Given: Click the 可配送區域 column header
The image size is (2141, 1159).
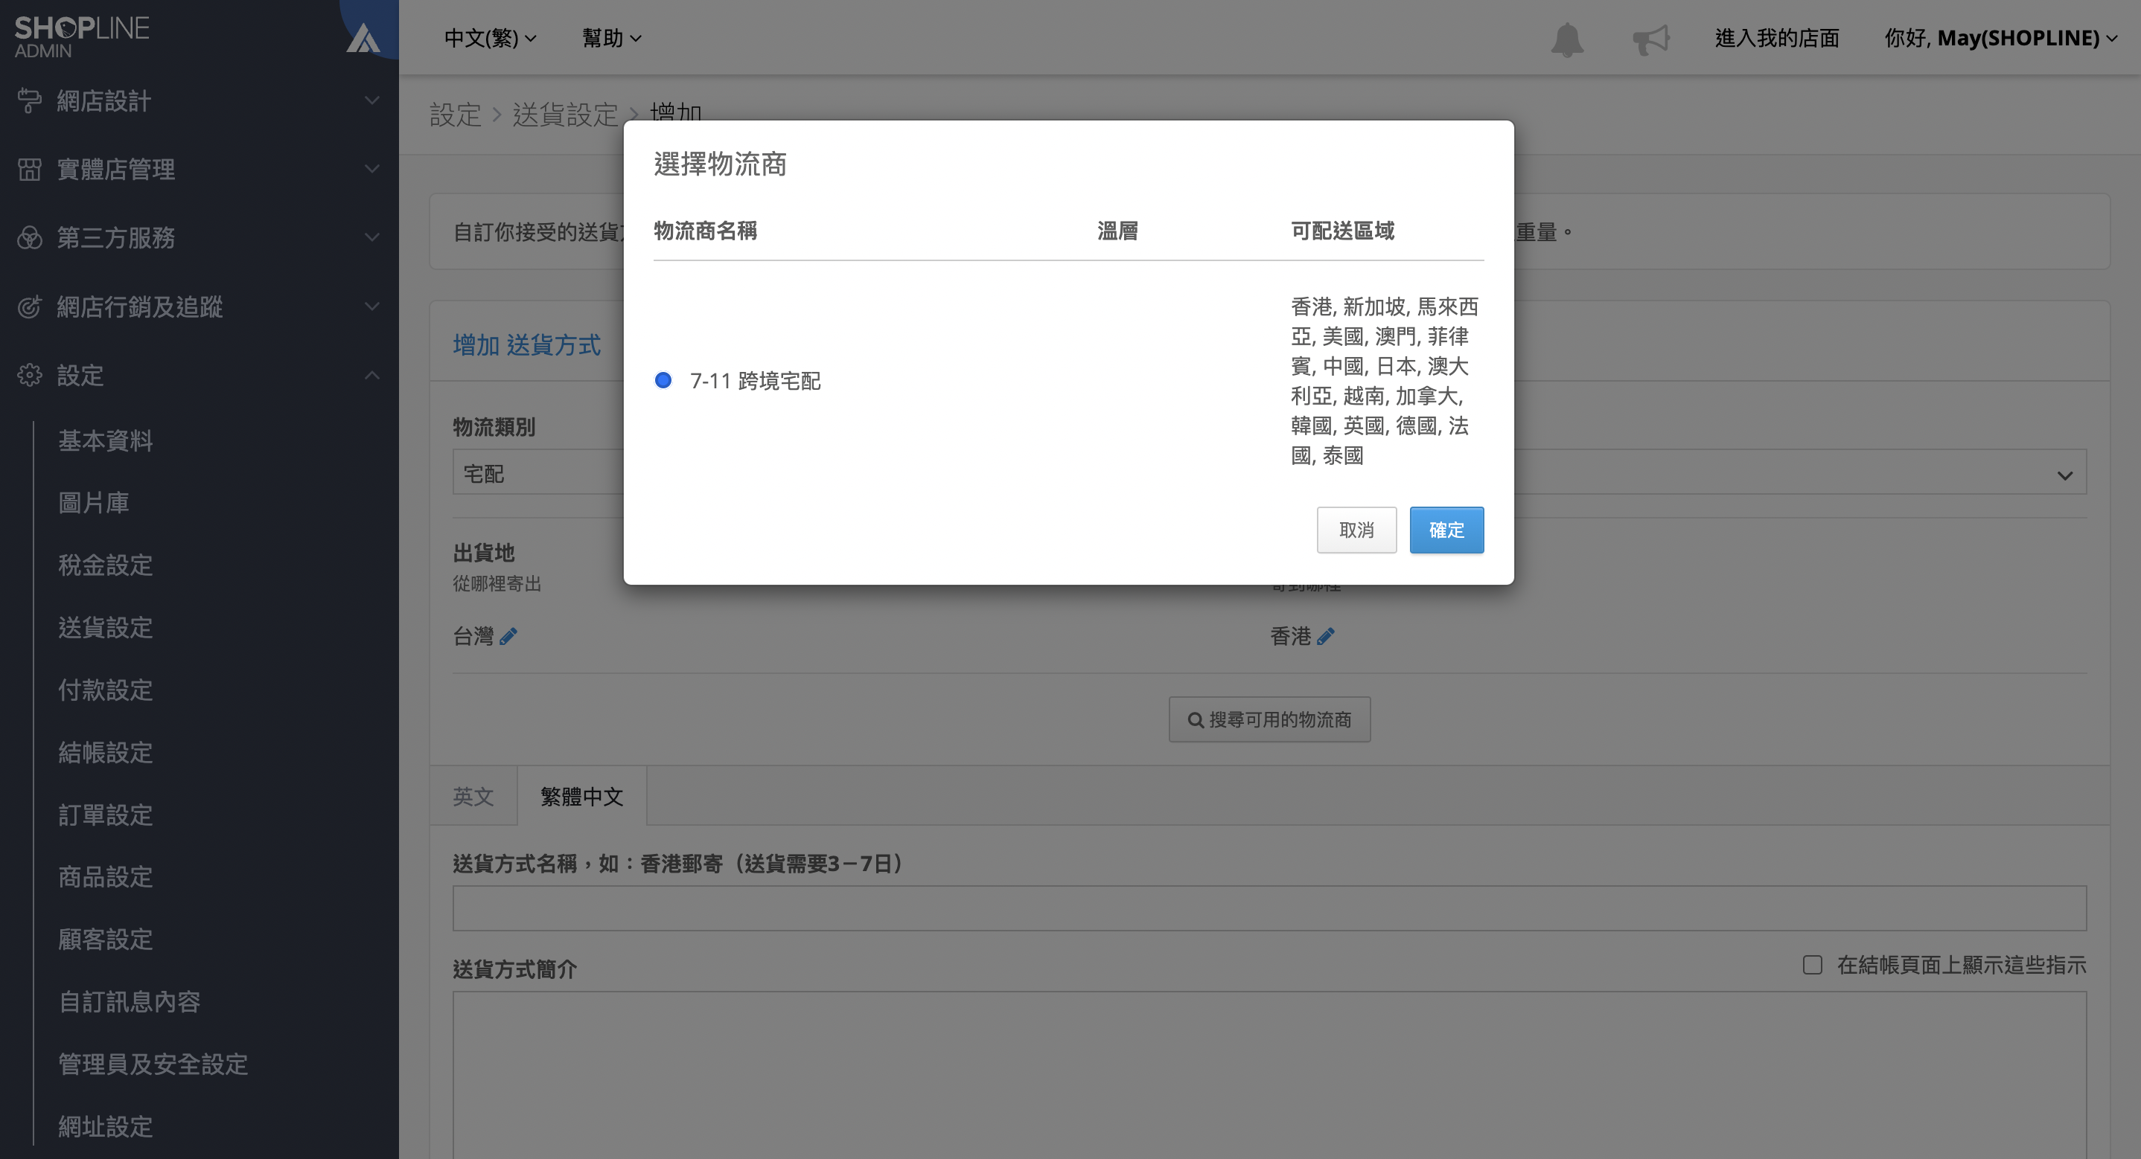Looking at the screenshot, I should click(1342, 230).
